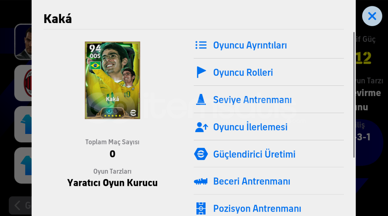Screen dimensions: 388x216
Task: Select Güçlendirici Üretimi option
Action: coord(254,154)
